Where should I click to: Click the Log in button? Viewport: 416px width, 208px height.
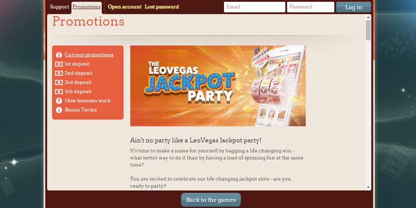pos(354,7)
